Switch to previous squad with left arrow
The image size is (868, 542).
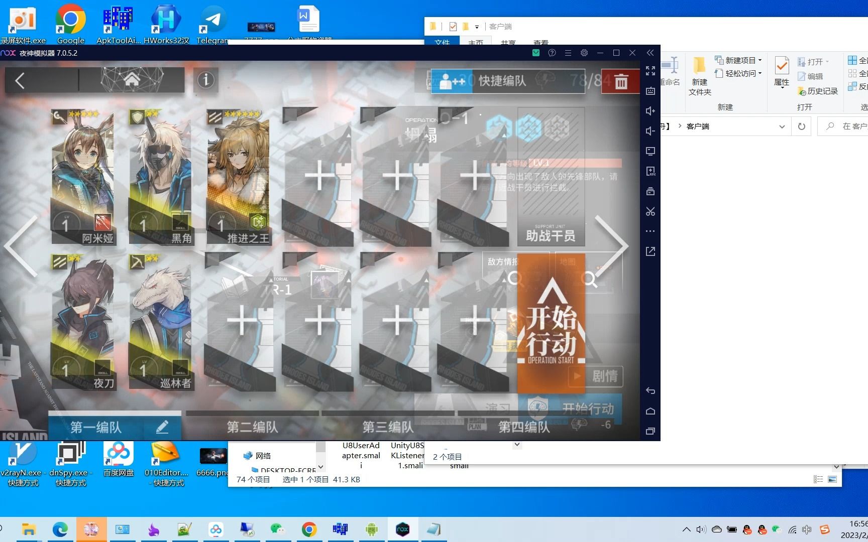click(21, 246)
